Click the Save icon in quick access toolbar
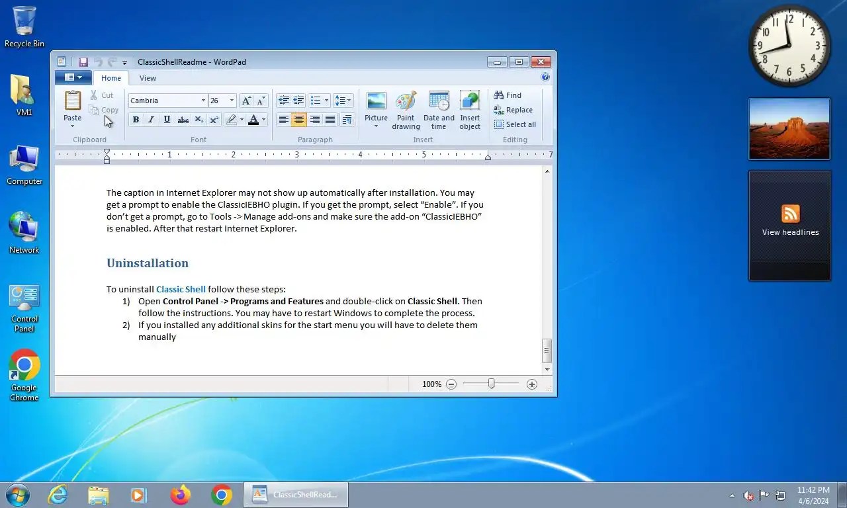847x508 pixels. [83, 62]
